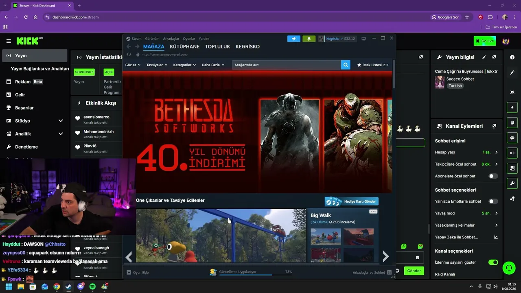Click the browser address bar URL
The image size is (521, 293).
pyautogui.click(x=76, y=17)
